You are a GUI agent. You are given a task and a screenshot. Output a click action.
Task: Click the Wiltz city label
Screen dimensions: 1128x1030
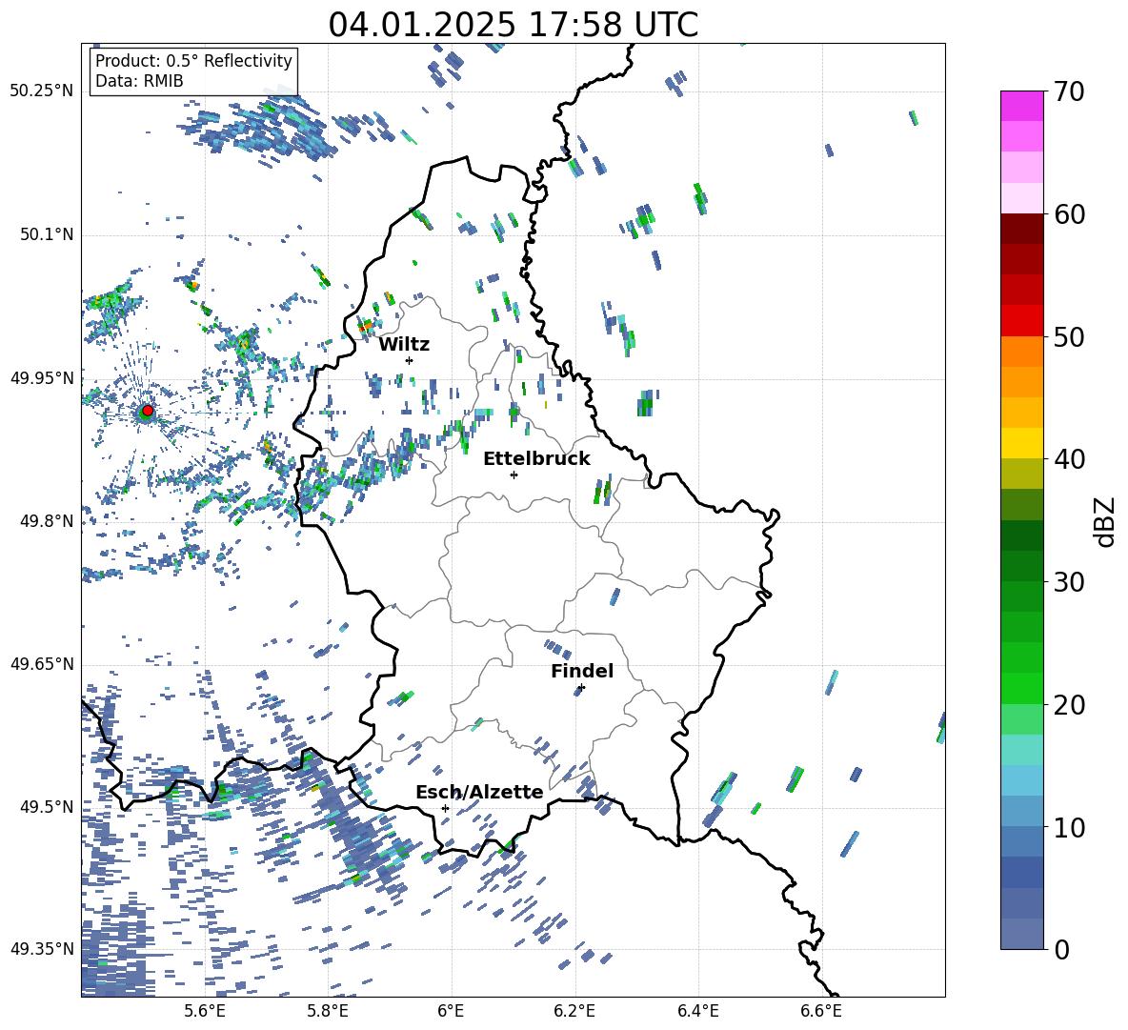[404, 345]
